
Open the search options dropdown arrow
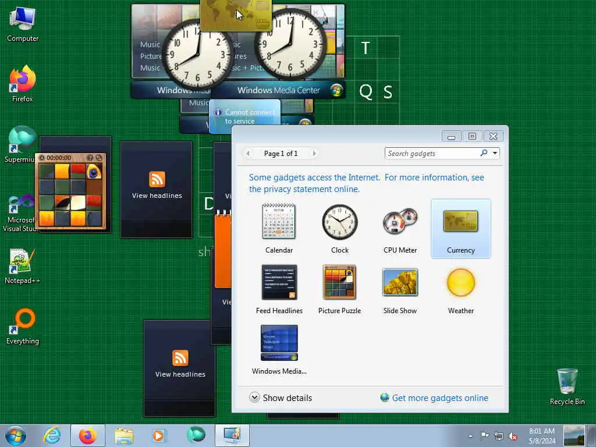click(x=495, y=153)
